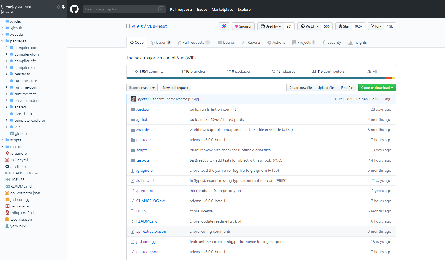The image size is (445, 260).
Task: Click the package box icon near 0 packages
Action: [229, 72]
